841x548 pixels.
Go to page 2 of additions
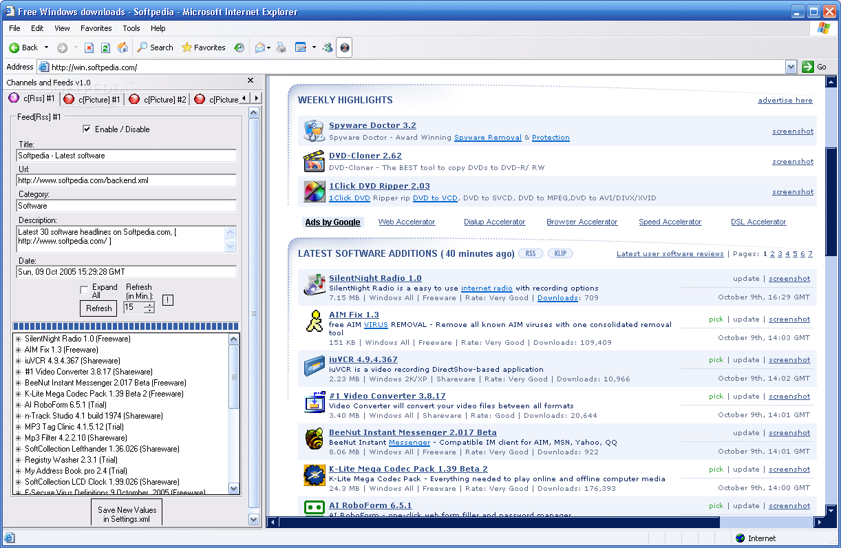pyautogui.click(x=771, y=253)
